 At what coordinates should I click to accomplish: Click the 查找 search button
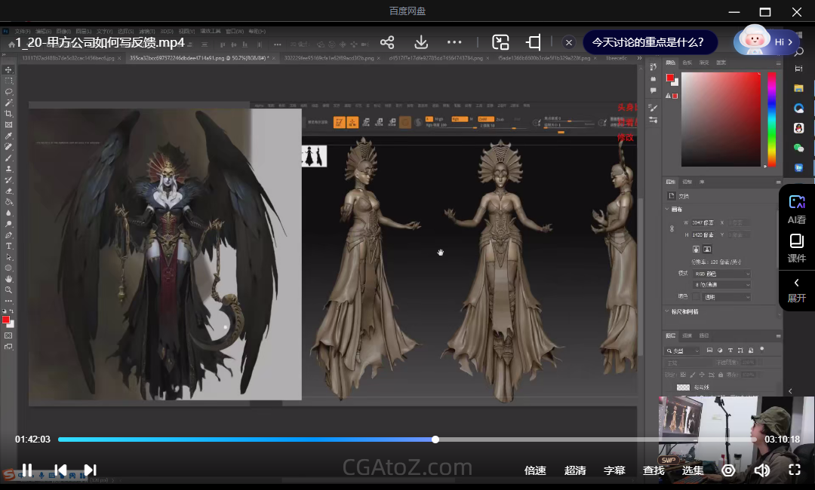tap(654, 470)
